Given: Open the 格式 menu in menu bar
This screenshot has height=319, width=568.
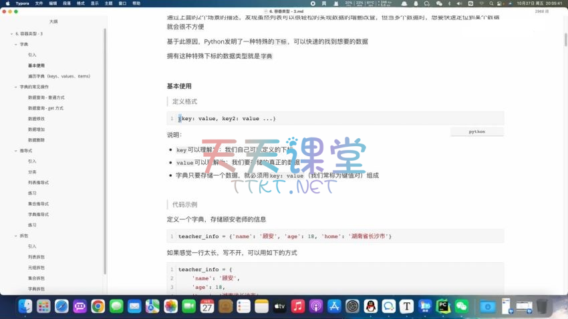Looking at the screenshot, I should pyautogui.click(x=81, y=3).
